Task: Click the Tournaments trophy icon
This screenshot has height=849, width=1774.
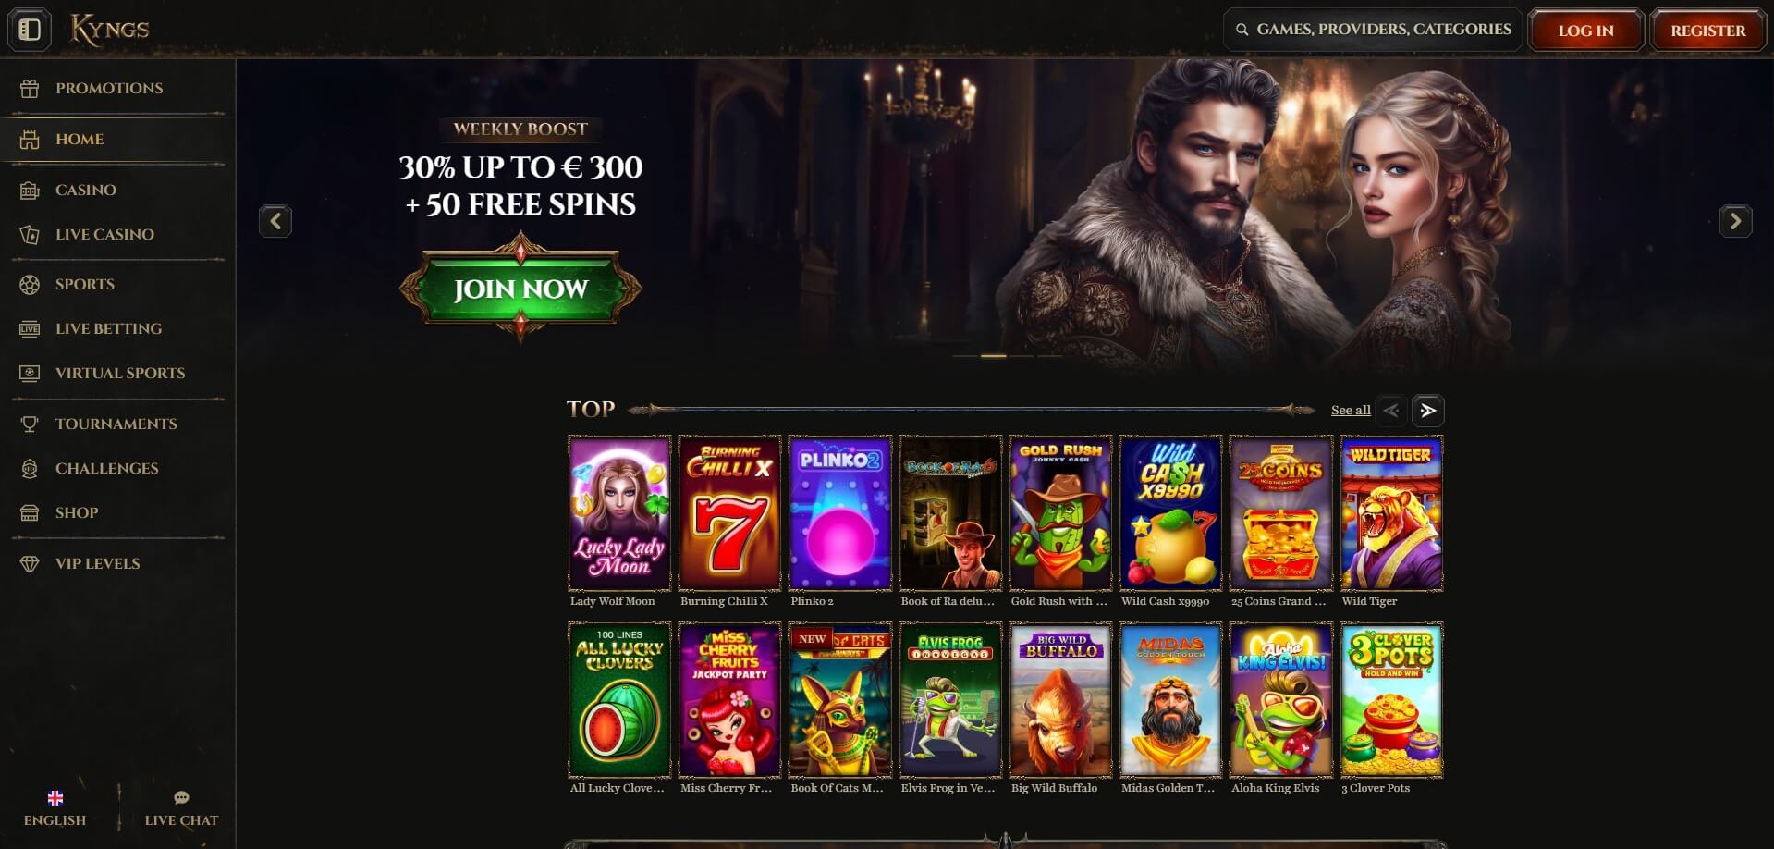Action: (30, 424)
